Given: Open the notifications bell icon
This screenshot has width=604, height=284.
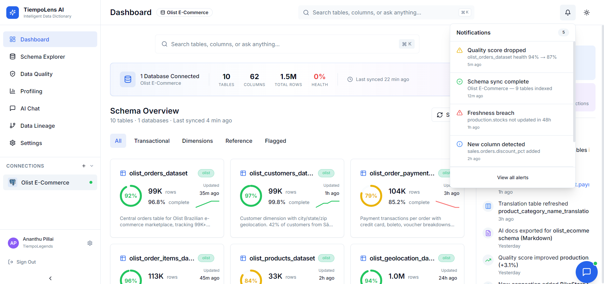Looking at the screenshot, I should coord(568,13).
